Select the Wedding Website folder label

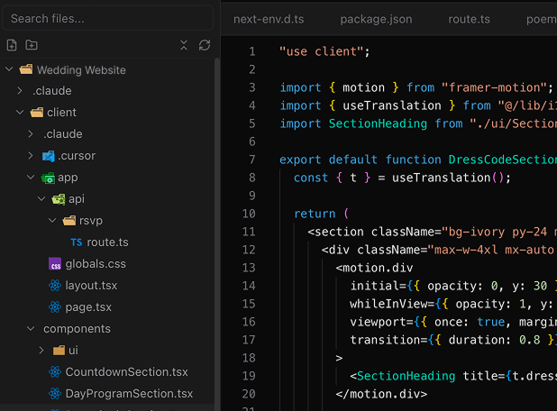point(81,70)
